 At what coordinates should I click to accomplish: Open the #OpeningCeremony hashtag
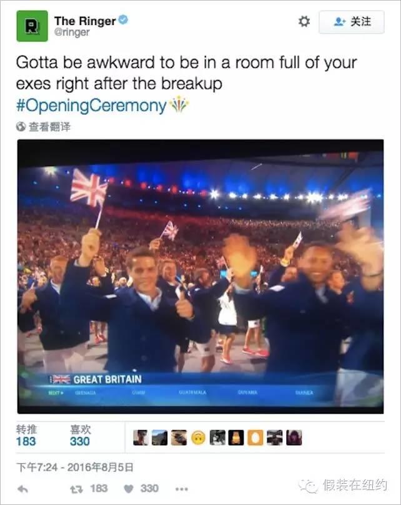pyautogui.click(x=91, y=105)
